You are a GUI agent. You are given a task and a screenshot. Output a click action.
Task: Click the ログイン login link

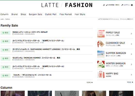[x=127, y=5]
